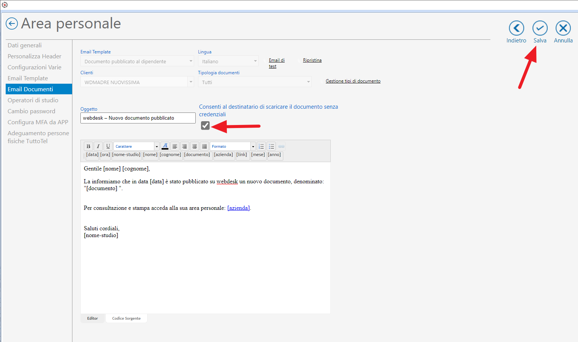Expand the Tipologia documenti dropdown

[x=255, y=82]
